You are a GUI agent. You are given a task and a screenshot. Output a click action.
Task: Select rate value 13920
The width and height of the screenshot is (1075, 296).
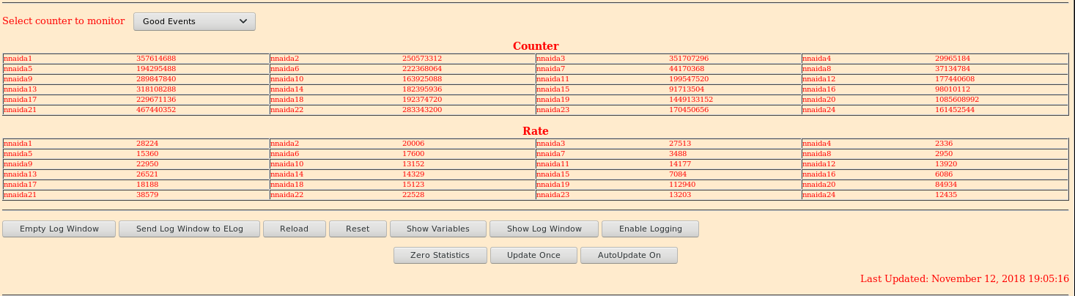pyautogui.click(x=946, y=164)
